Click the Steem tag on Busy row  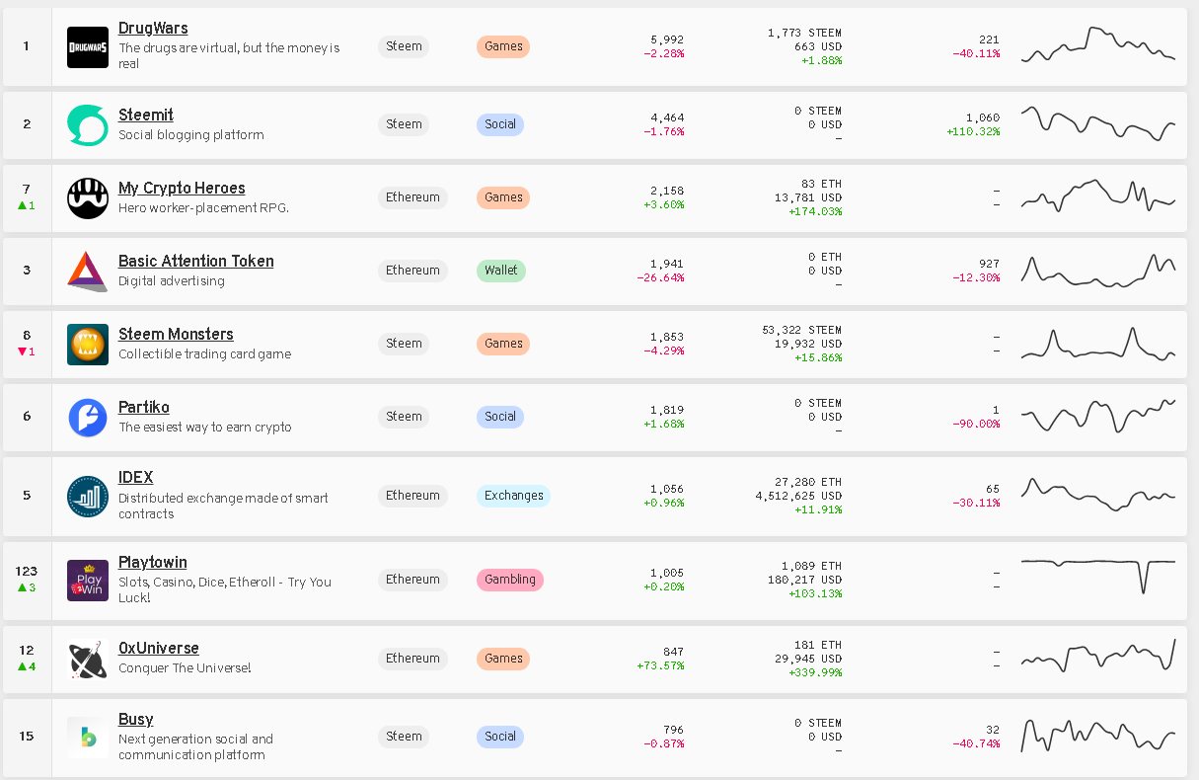coord(404,737)
